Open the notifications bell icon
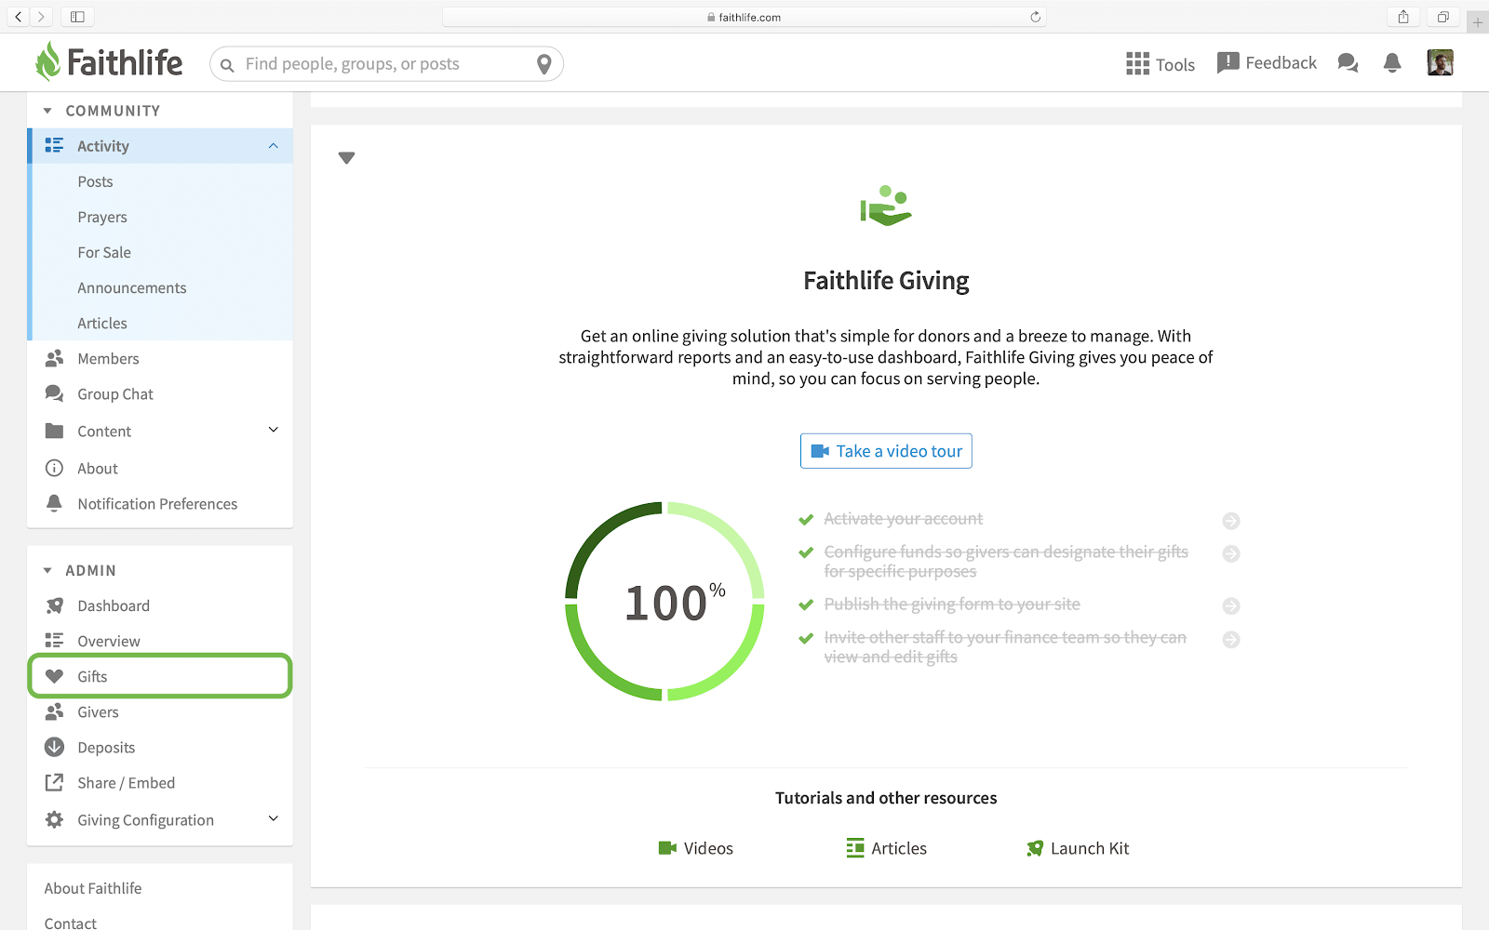1489x930 pixels. (x=1392, y=63)
